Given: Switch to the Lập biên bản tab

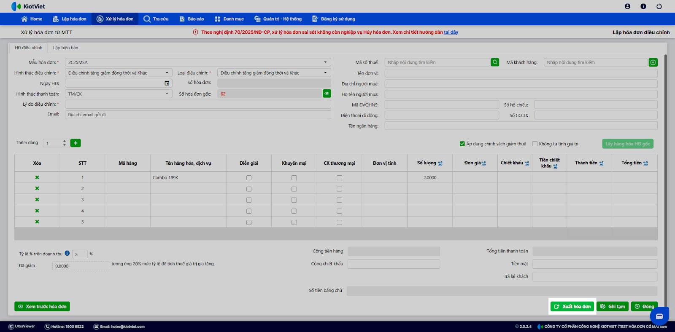Looking at the screenshot, I should pyautogui.click(x=65, y=48).
